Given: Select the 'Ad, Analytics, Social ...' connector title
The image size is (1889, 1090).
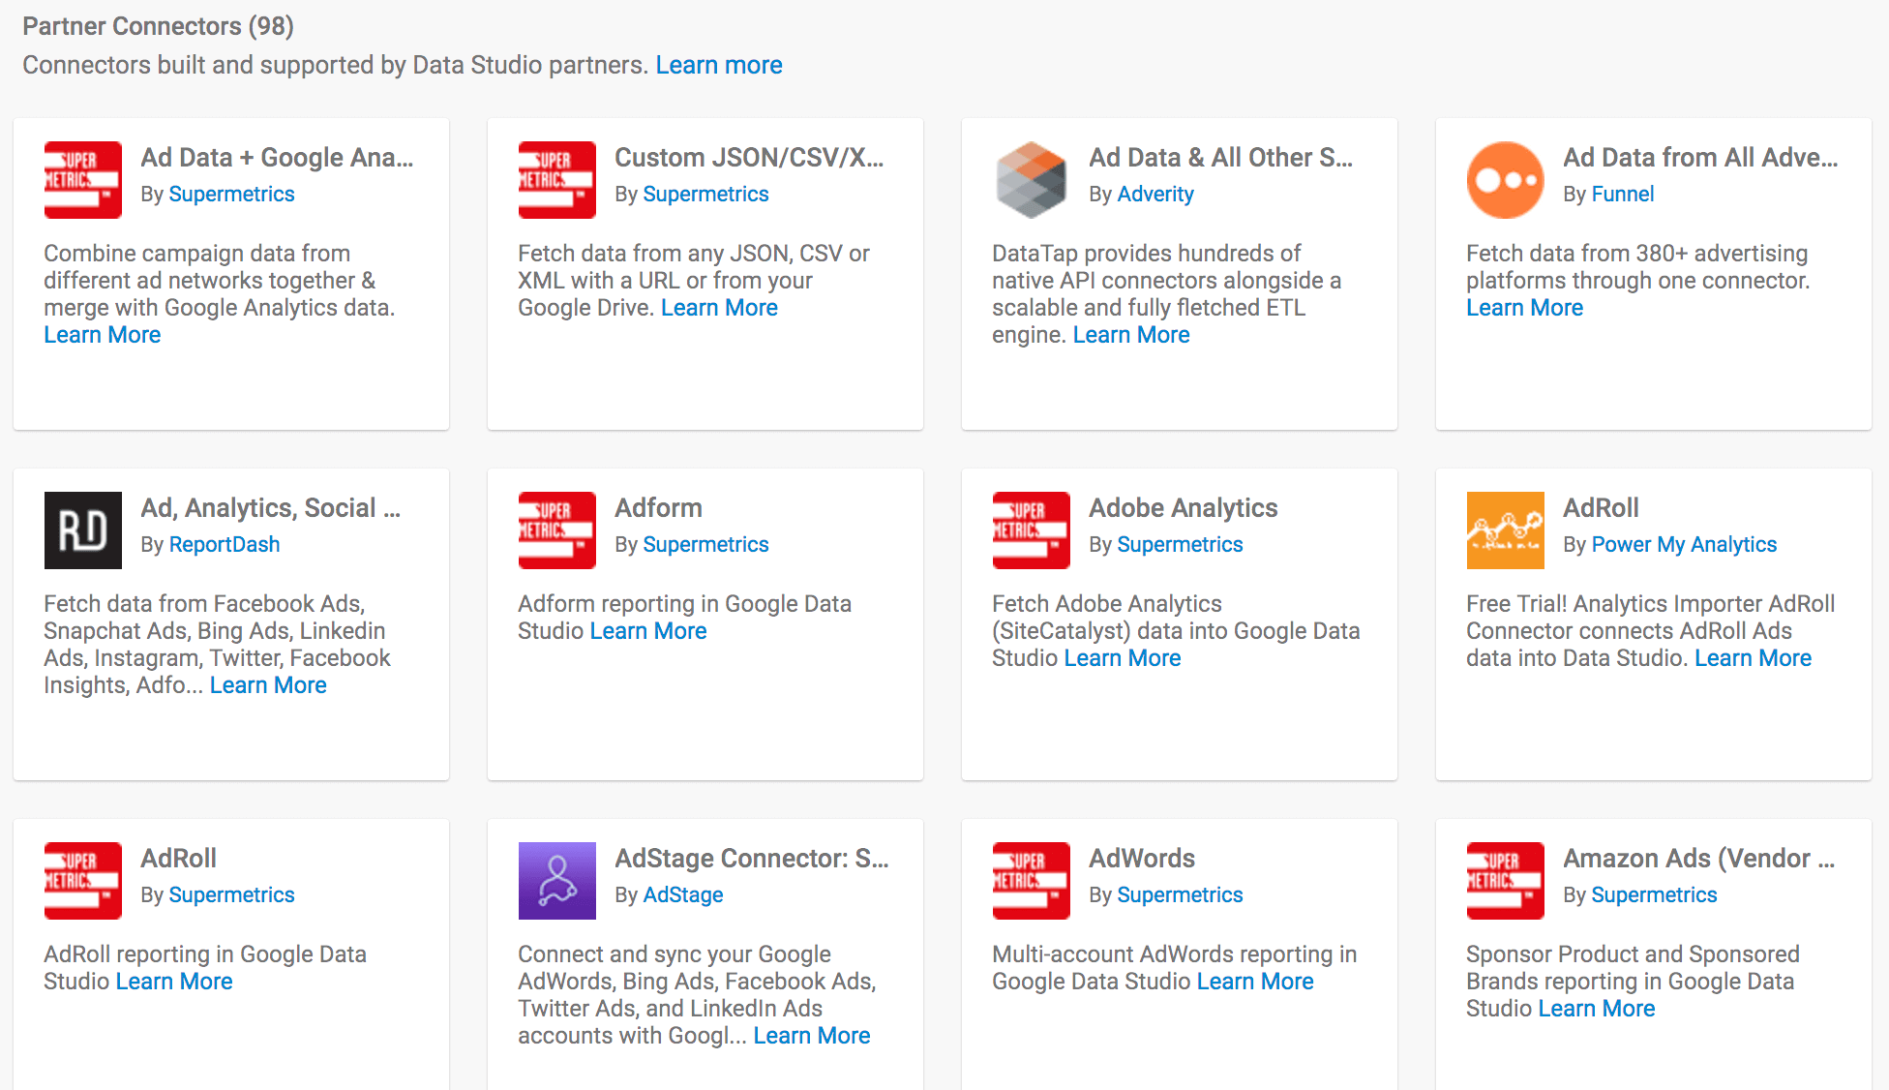Looking at the screenshot, I should 270,508.
